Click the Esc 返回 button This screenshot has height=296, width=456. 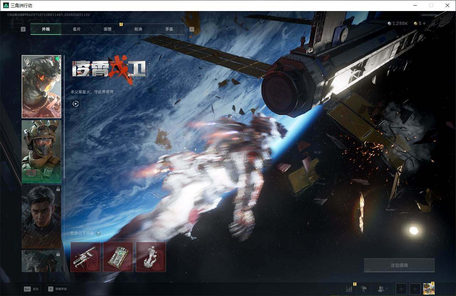pos(31,289)
